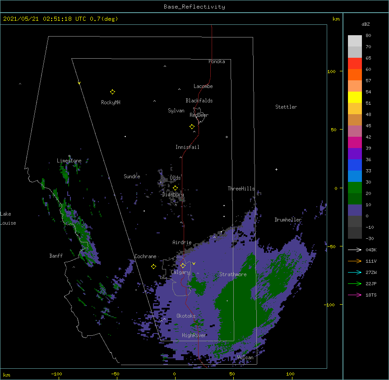Select the light gray 80-70 dBZ swatch
This screenshot has width=389, height=380.
[355, 41]
